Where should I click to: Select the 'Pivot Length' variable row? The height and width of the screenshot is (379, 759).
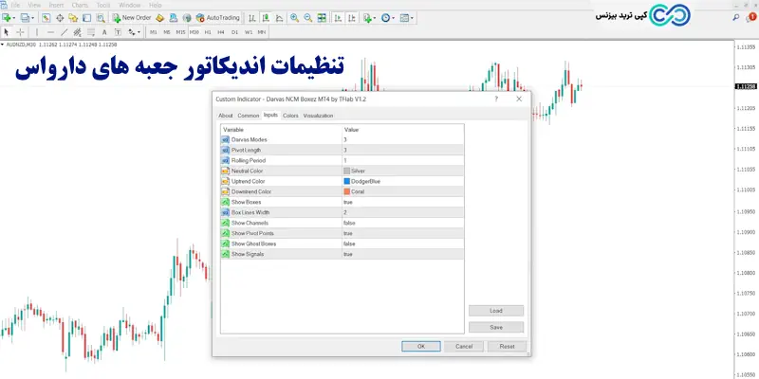342,150
